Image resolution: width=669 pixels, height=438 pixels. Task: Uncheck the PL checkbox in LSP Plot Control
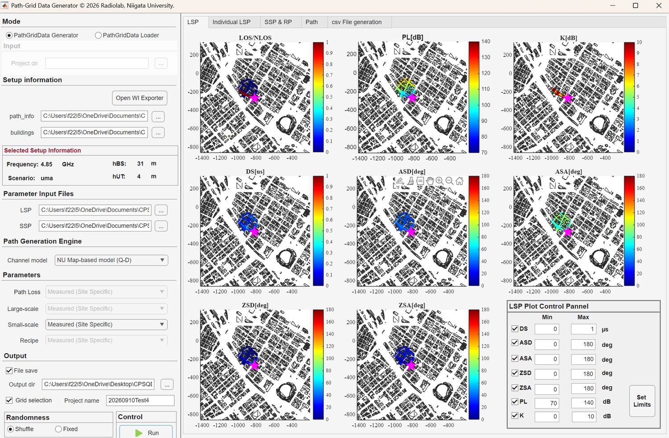click(515, 402)
